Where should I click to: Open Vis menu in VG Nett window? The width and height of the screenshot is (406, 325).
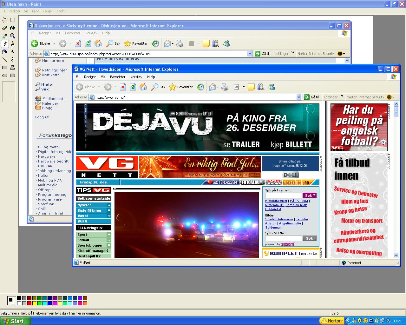pos(103,77)
